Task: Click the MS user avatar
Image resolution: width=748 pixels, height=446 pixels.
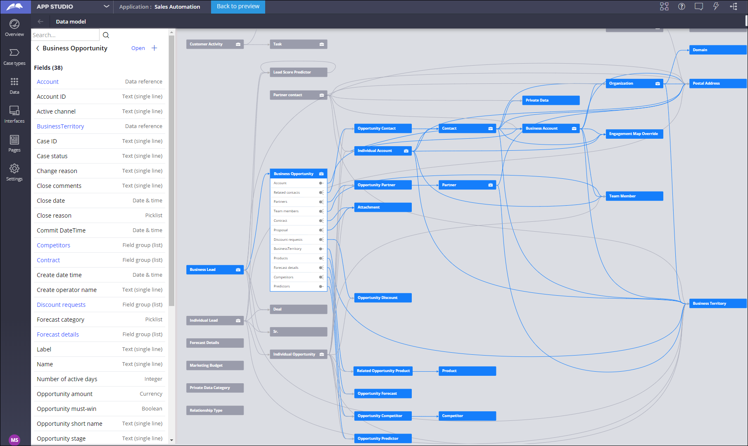Action: click(x=14, y=440)
